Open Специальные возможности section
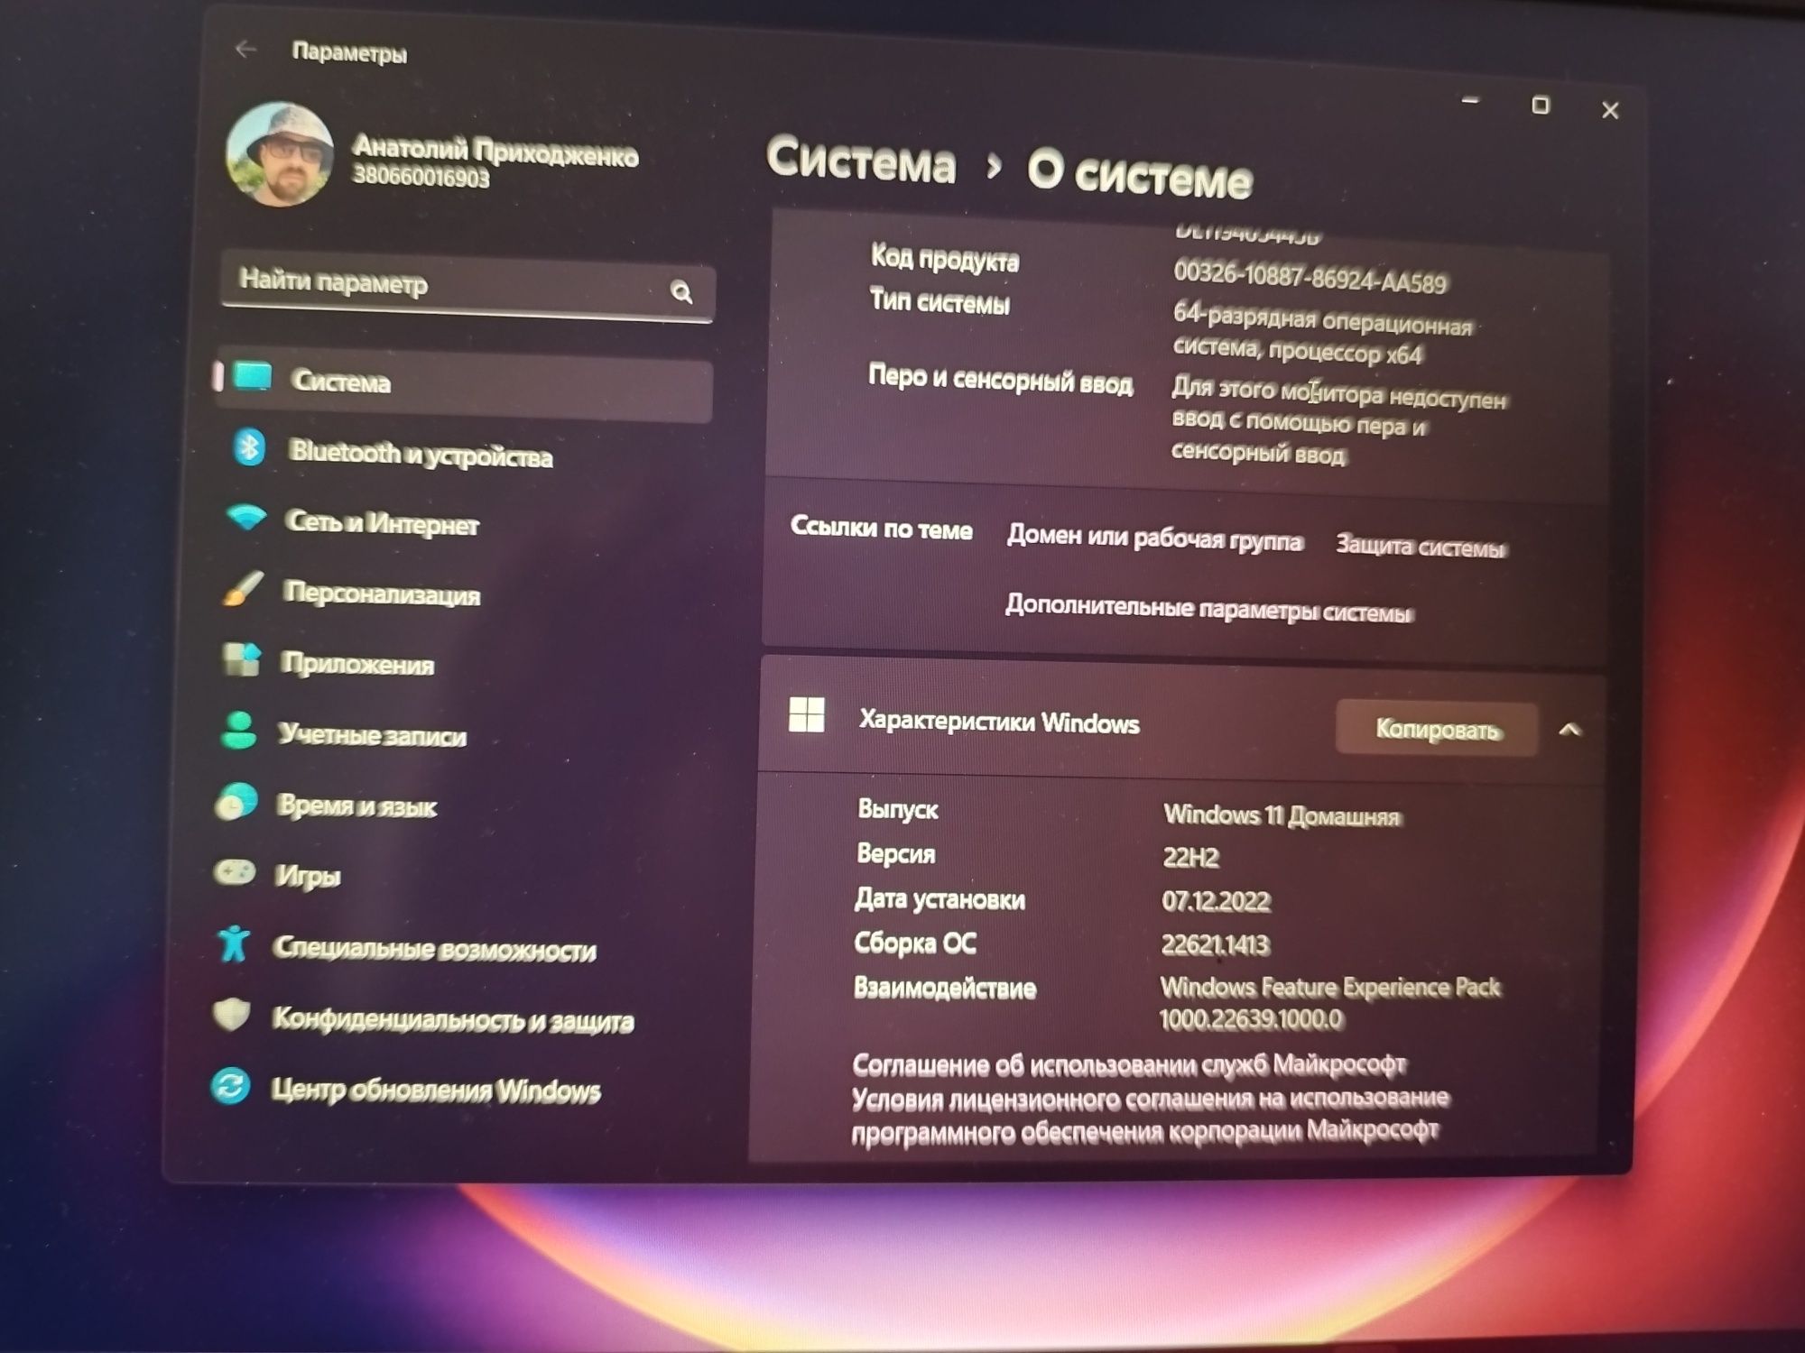Image resolution: width=1805 pixels, height=1353 pixels. (x=434, y=947)
